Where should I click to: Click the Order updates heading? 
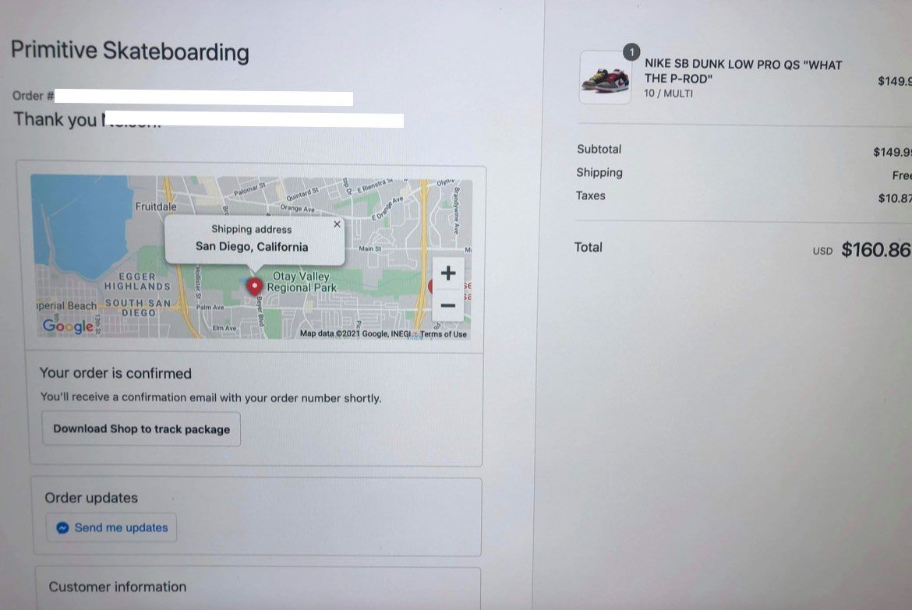(91, 498)
